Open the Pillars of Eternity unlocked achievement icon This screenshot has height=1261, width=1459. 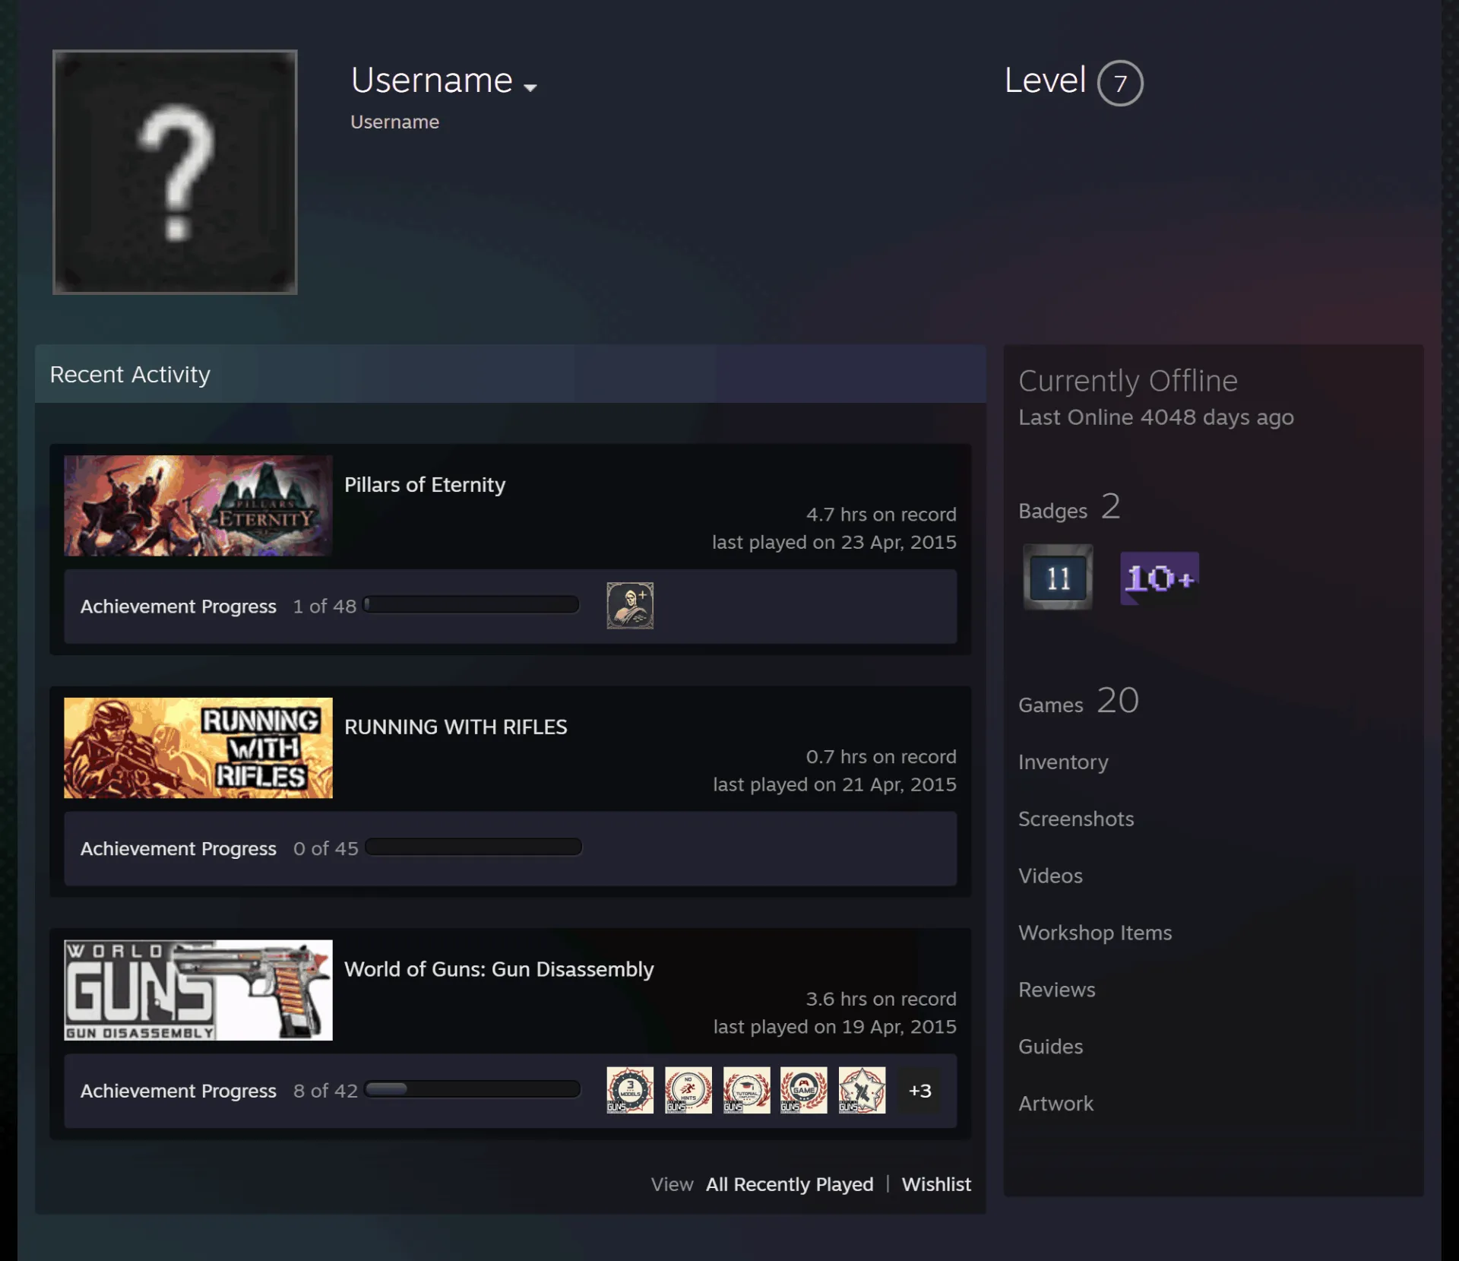(630, 606)
